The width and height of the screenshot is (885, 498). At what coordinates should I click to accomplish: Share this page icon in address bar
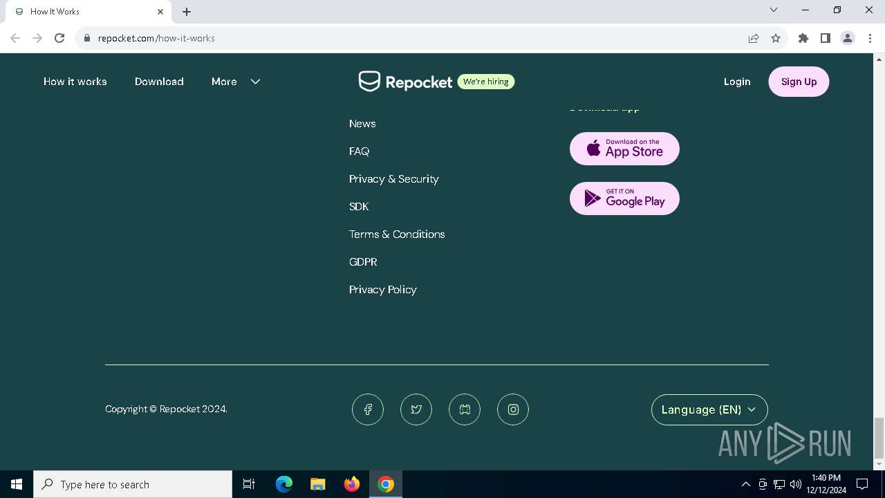(754, 38)
